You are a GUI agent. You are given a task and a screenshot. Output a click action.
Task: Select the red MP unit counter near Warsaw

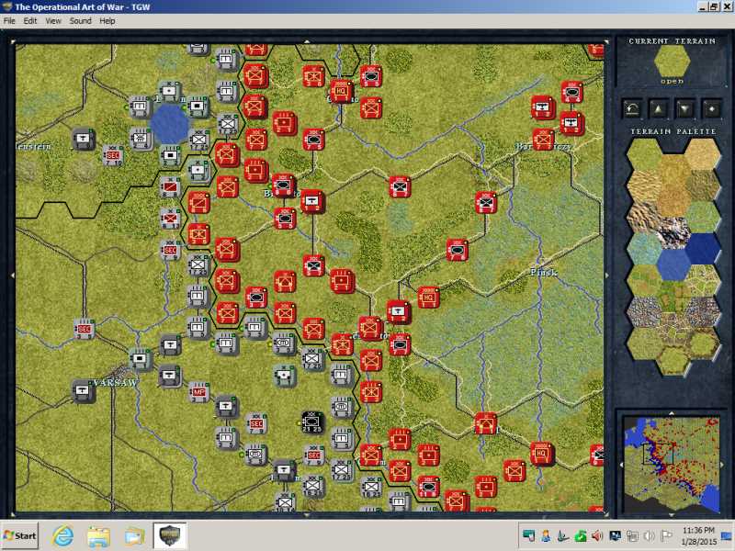198,392
